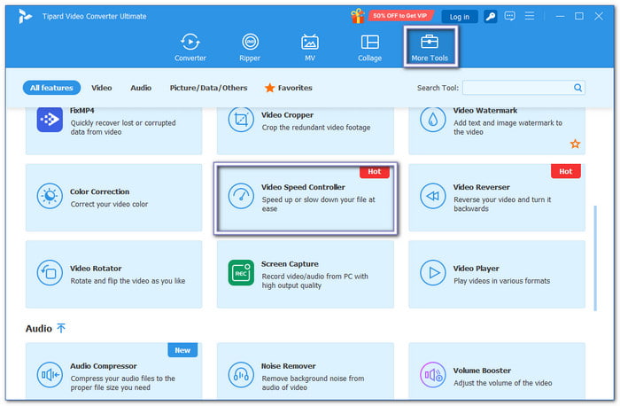Collapse the Audio section arrow

pyautogui.click(x=61, y=328)
